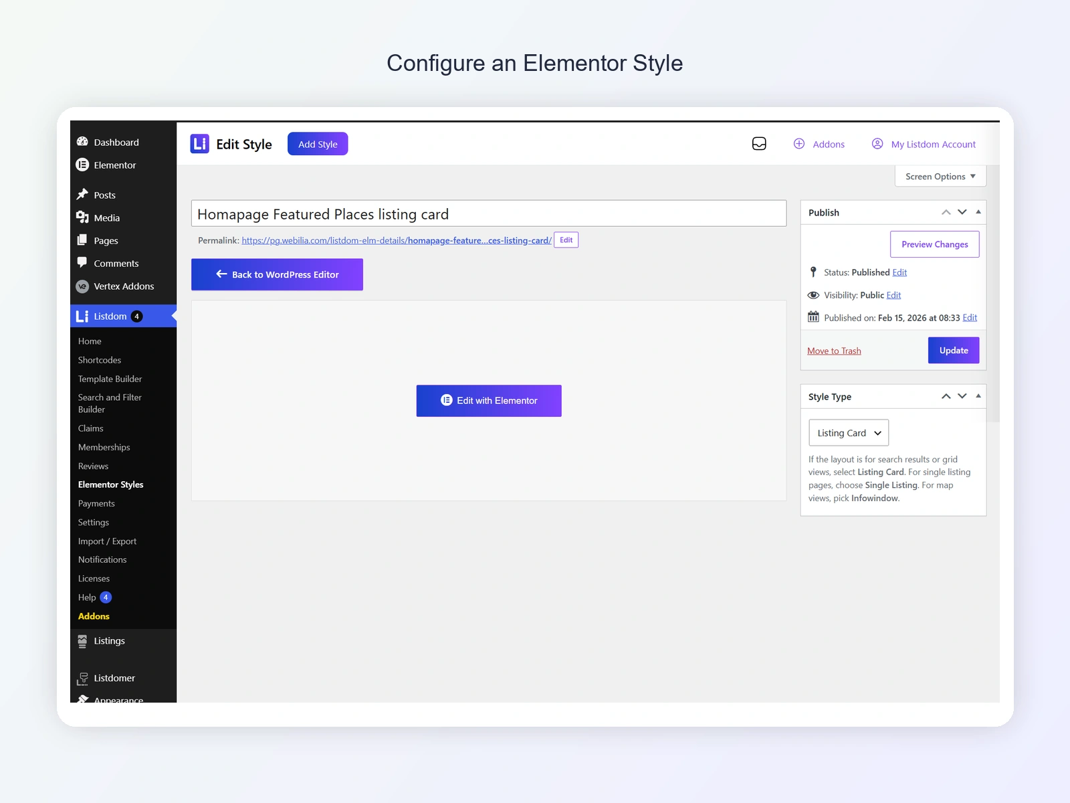Open Dashboard menu item

[x=116, y=142]
